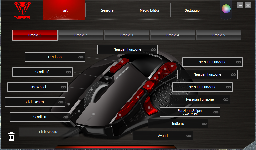Click the chain icon on Scroll su
Screen dimensions: 256x150
(66, 117)
